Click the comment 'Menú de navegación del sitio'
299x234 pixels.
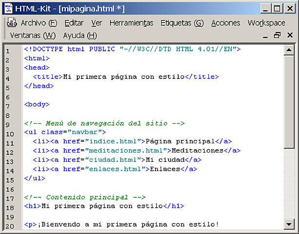104,123
